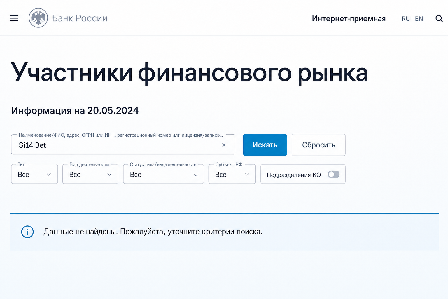Click the Сбросить reset button
Screen dimensions: 448x299
point(318,145)
